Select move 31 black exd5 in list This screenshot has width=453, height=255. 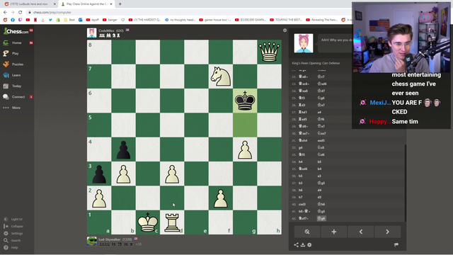(x=321, y=140)
